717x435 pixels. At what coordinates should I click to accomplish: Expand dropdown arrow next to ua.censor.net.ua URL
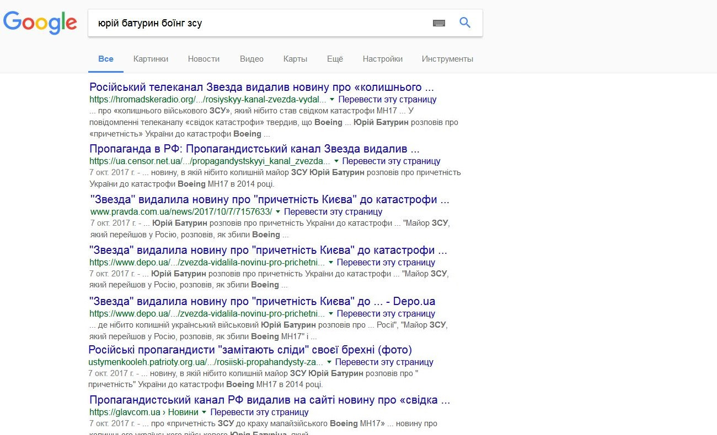[335, 161]
